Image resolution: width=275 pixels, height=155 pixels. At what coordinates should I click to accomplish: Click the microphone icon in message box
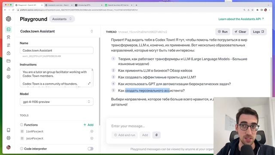tap(156, 135)
